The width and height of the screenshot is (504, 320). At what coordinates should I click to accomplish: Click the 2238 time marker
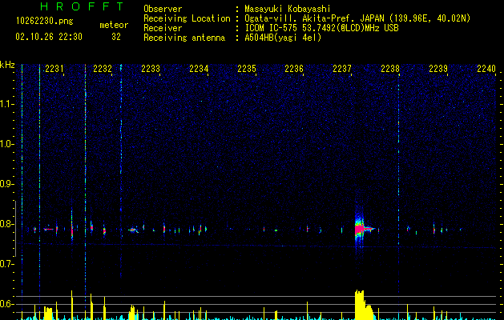click(x=390, y=69)
